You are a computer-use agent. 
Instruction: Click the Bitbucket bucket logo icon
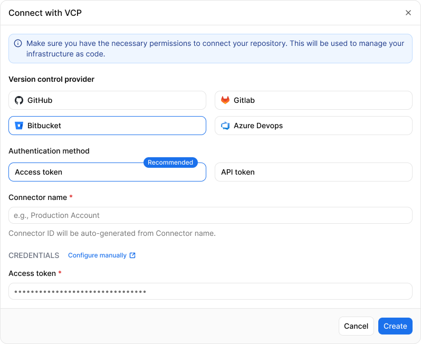coord(19,126)
